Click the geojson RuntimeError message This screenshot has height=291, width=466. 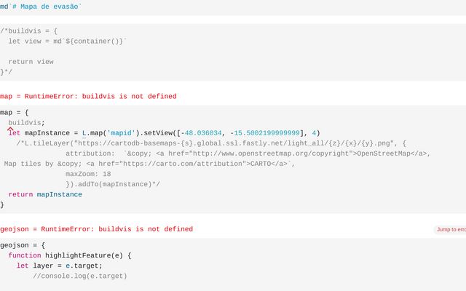point(97,229)
